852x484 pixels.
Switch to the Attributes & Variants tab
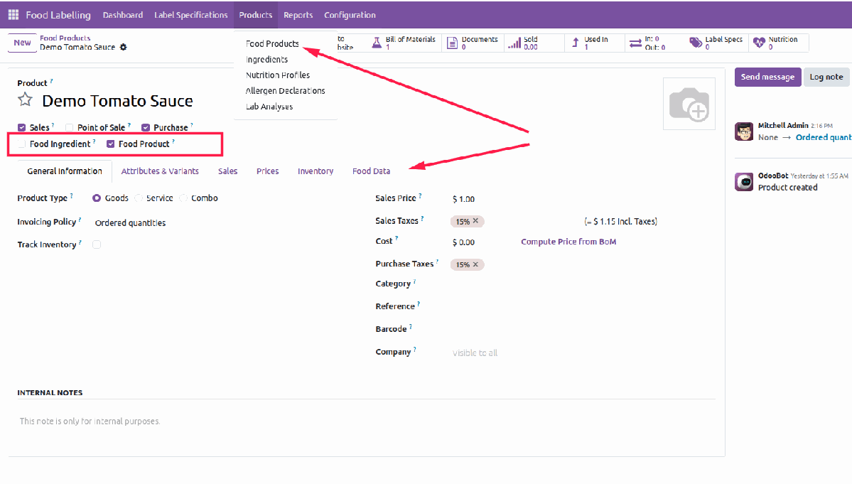click(160, 171)
